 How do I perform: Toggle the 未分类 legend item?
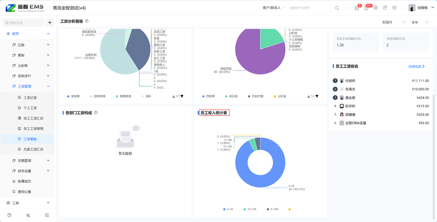point(231,96)
